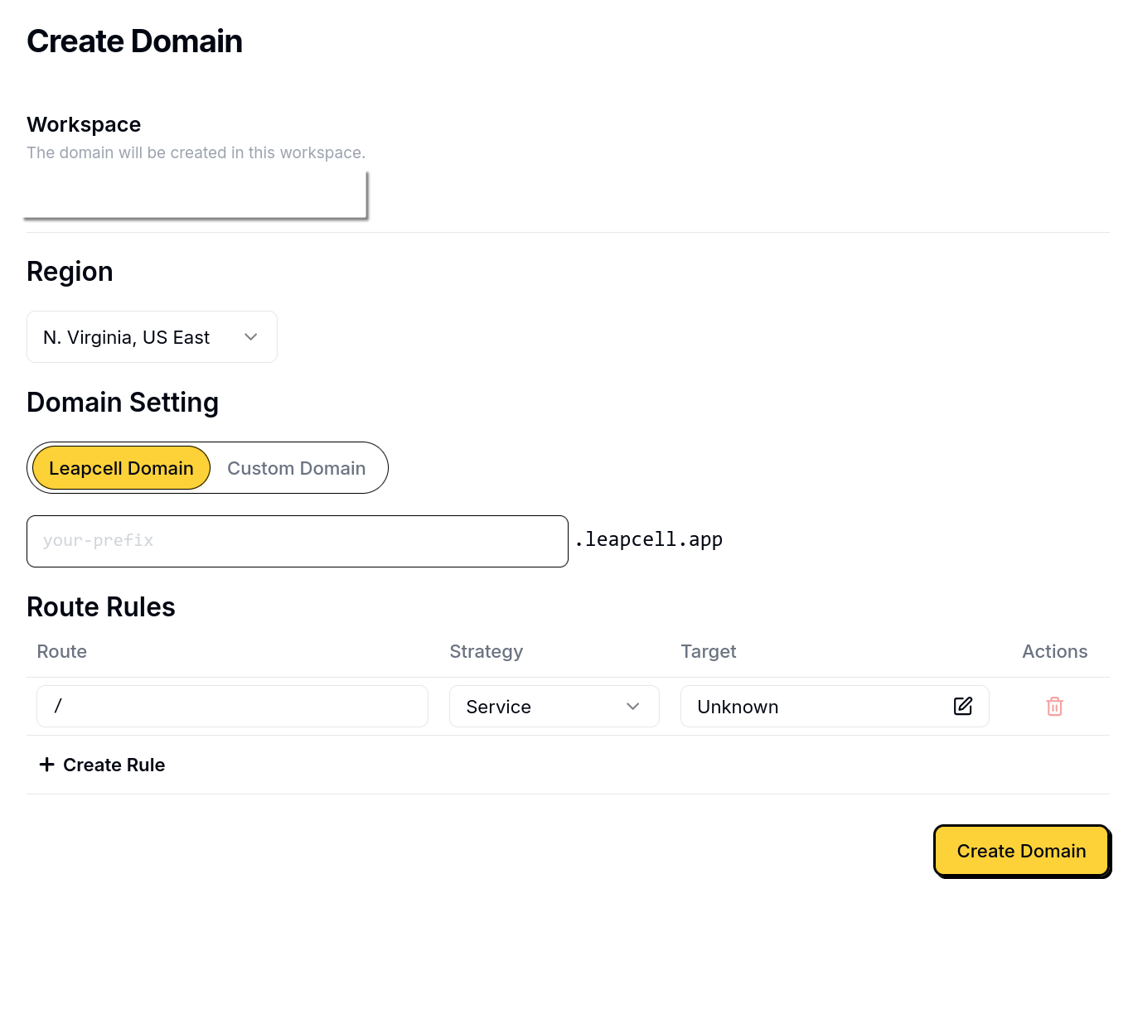Switch to the Custom Domain tab
This screenshot has height=1014, width=1133.
click(296, 468)
